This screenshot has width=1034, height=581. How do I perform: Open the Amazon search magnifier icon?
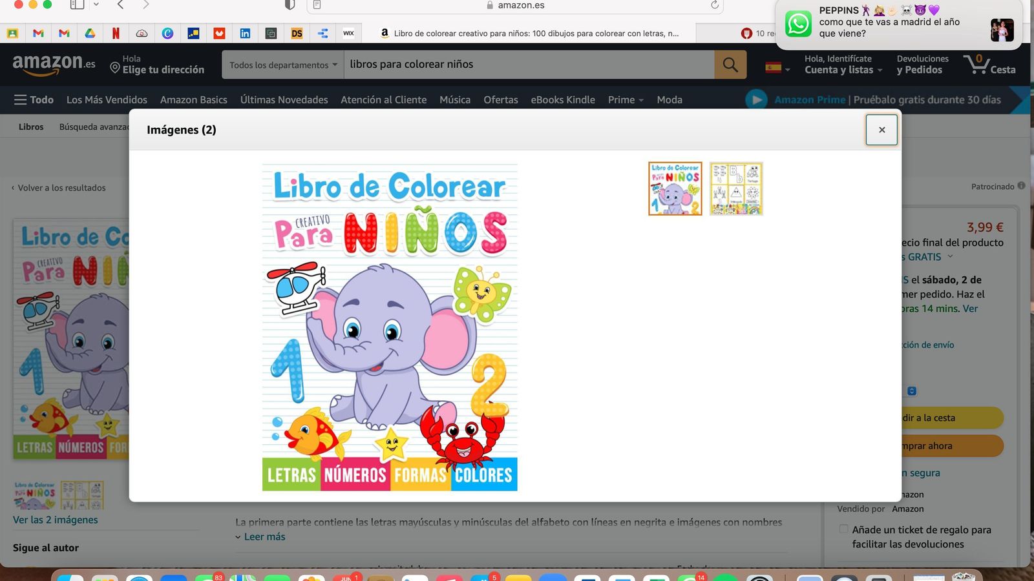point(730,65)
